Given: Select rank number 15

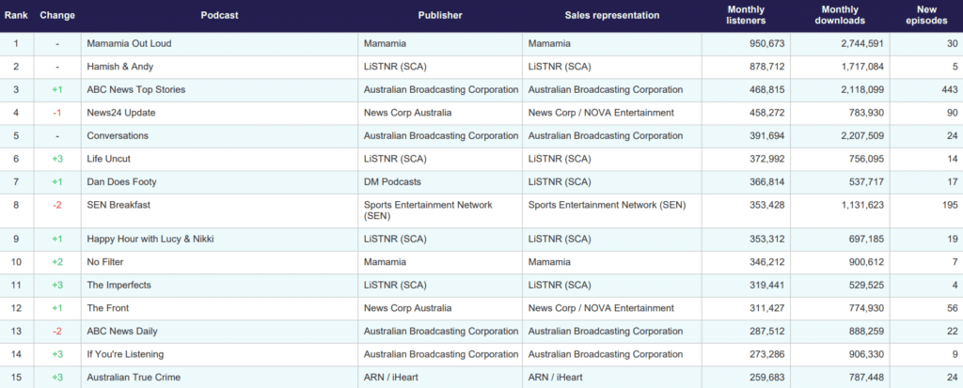Looking at the screenshot, I should click(x=17, y=378).
